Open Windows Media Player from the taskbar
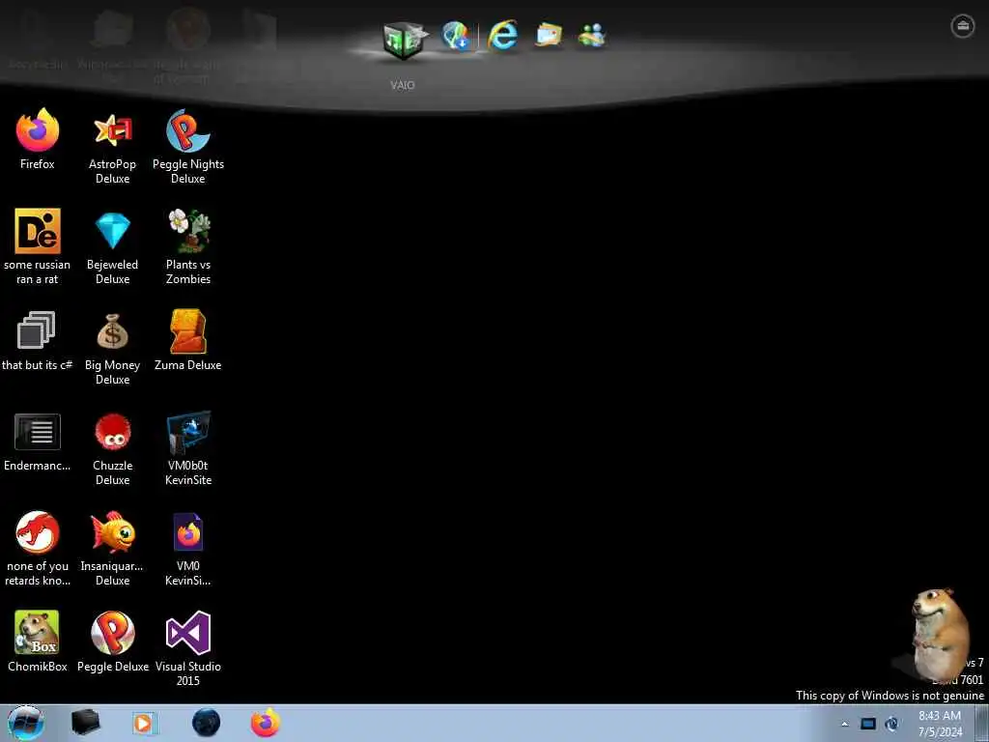989x742 pixels. [x=144, y=723]
